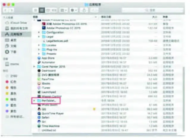Screen dimensions: 190x138
Task: Select the 黄色 tag in the sidebar
Action: (x=11, y=93)
